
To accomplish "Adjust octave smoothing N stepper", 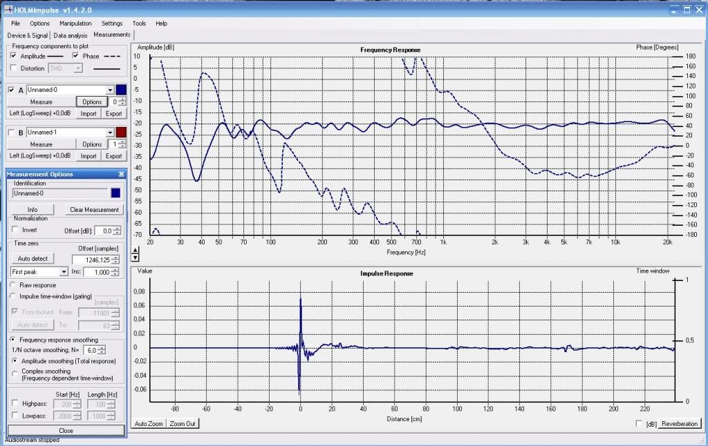I will pyautogui.click(x=102, y=350).
